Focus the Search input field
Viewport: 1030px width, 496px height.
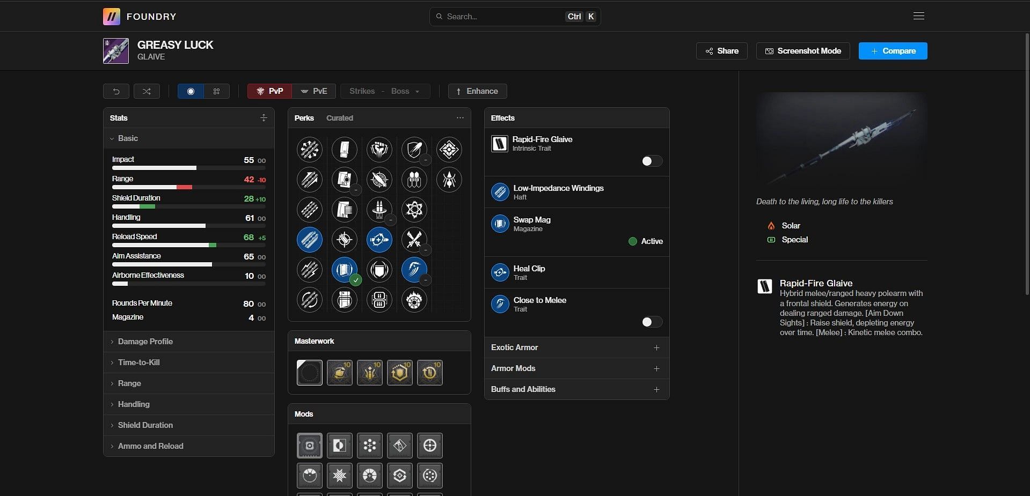coord(515,17)
